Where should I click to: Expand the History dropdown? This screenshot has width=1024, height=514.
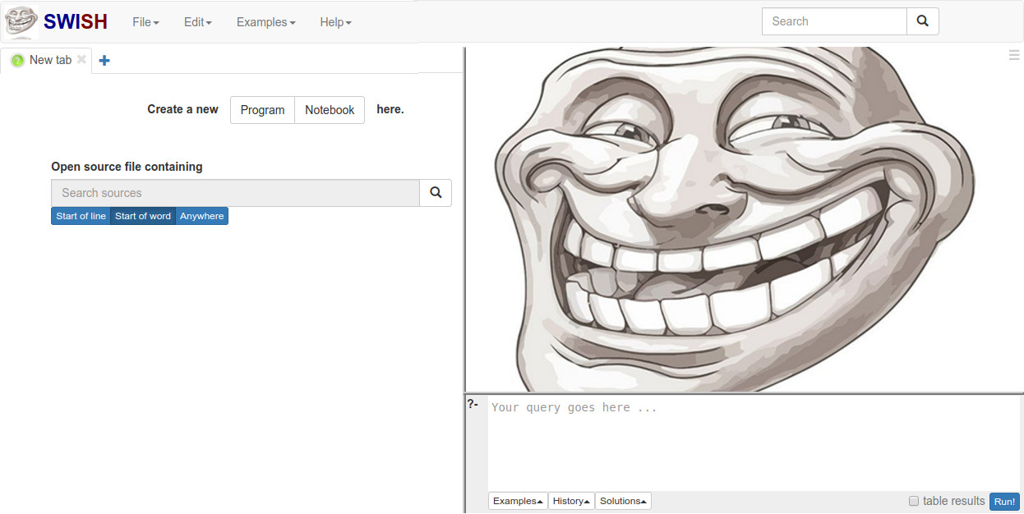(x=571, y=501)
